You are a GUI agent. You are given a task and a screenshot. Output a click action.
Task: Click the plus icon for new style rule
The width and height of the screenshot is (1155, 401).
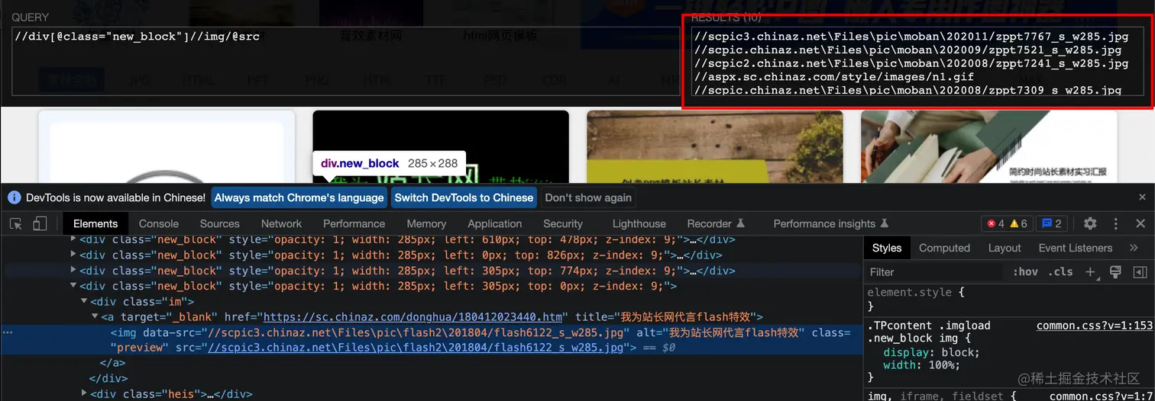[x=1091, y=272]
